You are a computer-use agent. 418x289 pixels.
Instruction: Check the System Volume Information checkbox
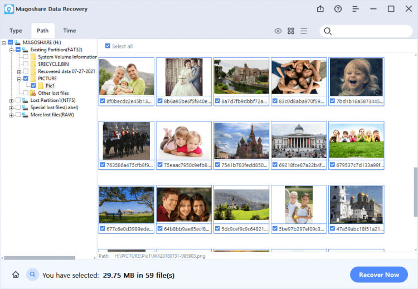tap(26, 57)
